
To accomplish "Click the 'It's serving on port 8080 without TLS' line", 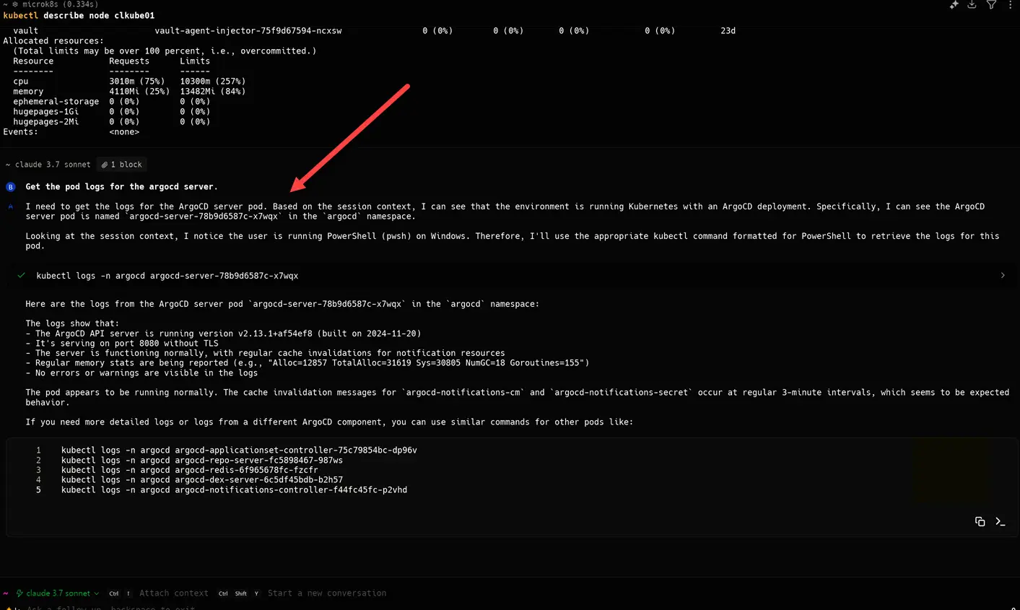I will (121, 344).
